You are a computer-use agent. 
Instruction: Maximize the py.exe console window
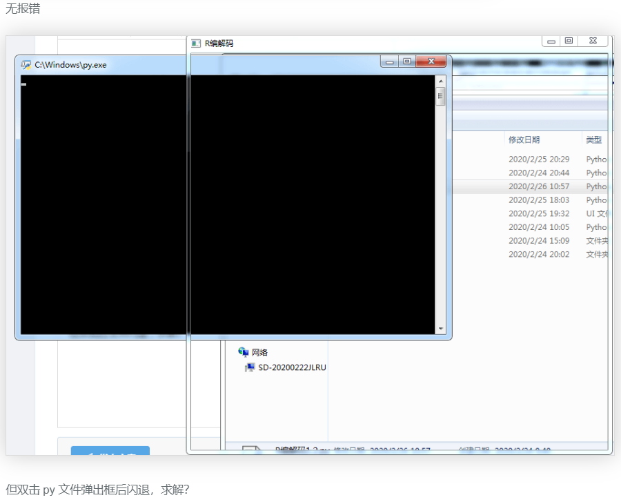(x=407, y=62)
